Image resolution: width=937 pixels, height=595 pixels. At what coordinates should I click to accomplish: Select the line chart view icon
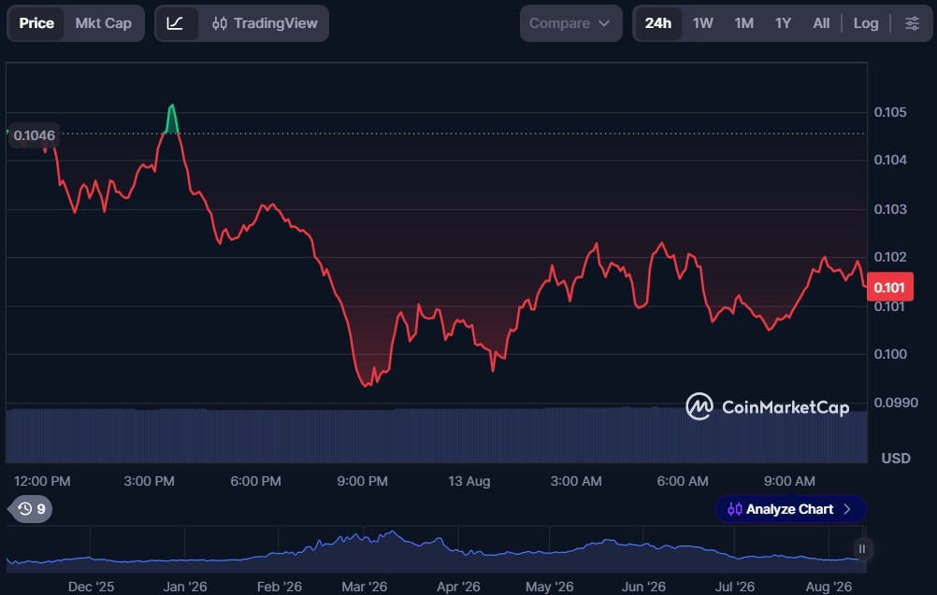[x=175, y=23]
